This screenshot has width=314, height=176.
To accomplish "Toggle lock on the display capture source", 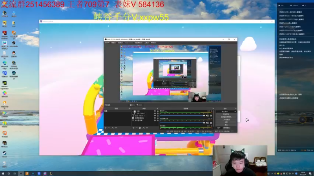I will (158, 120).
